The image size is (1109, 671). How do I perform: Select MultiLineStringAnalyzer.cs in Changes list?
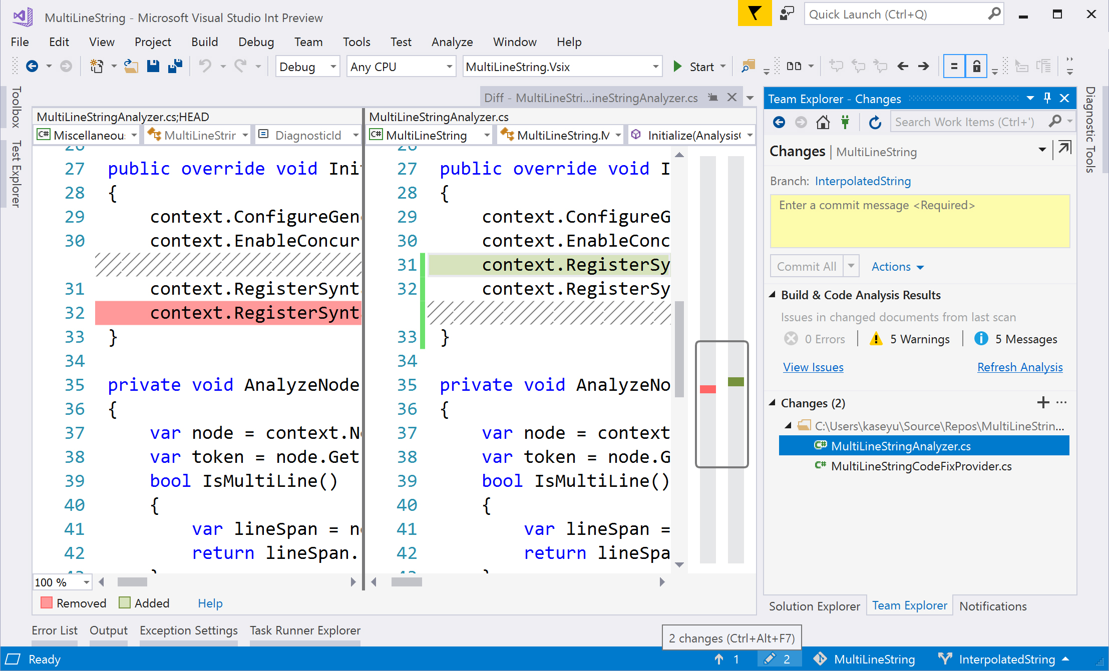(x=902, y=445)
